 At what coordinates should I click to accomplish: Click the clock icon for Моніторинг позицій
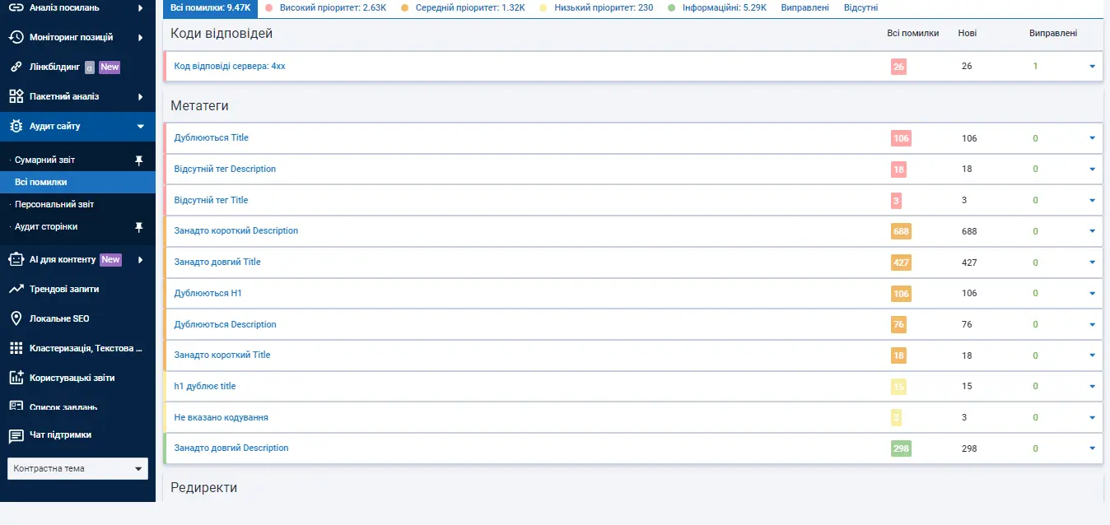click(16, 37)
